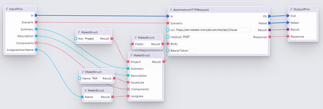323x109 pixels.
Task: Select the InputPins node title bar
Action: (x=20, y=9)
